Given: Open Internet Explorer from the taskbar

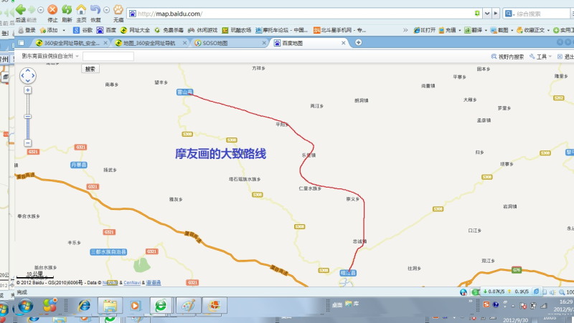Looking at the screenshot, I should [85, 306].
